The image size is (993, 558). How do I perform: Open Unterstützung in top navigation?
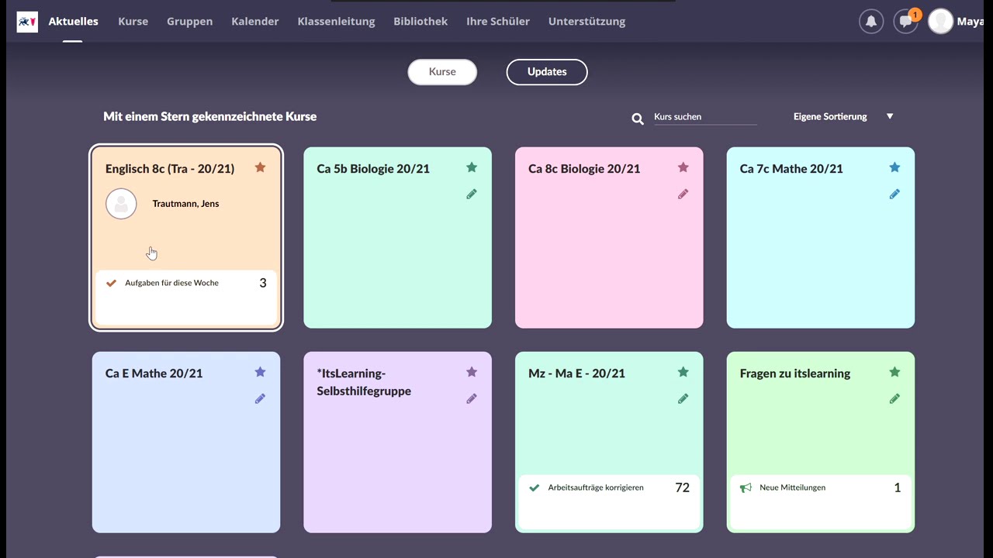click(x=586, y=22)
